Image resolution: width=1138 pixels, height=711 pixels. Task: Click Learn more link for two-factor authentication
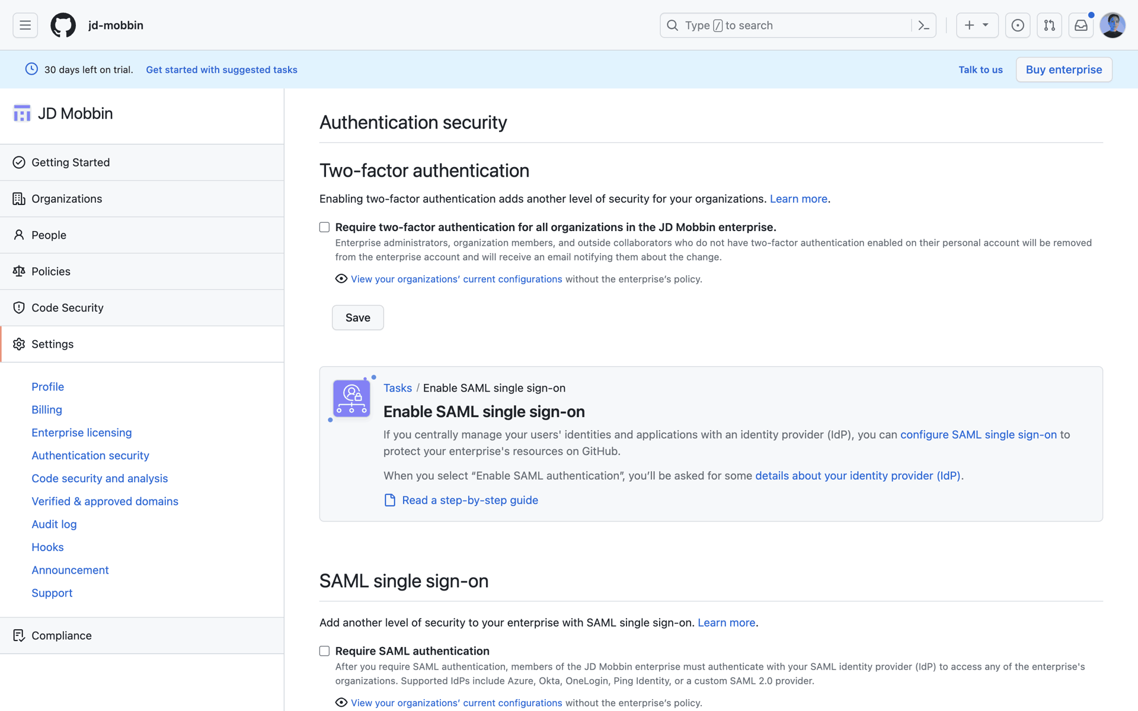[x=798, y=199]
